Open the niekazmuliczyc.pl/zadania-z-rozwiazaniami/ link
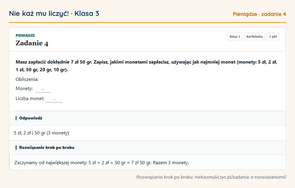This screenshot has width=295, height=188. point(240,177)
